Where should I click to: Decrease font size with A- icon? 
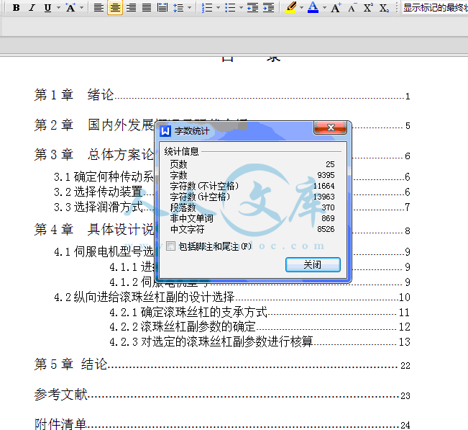point(352,7)
